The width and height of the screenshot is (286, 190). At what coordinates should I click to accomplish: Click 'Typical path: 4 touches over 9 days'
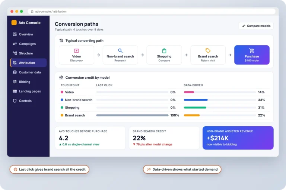(79, 29)
